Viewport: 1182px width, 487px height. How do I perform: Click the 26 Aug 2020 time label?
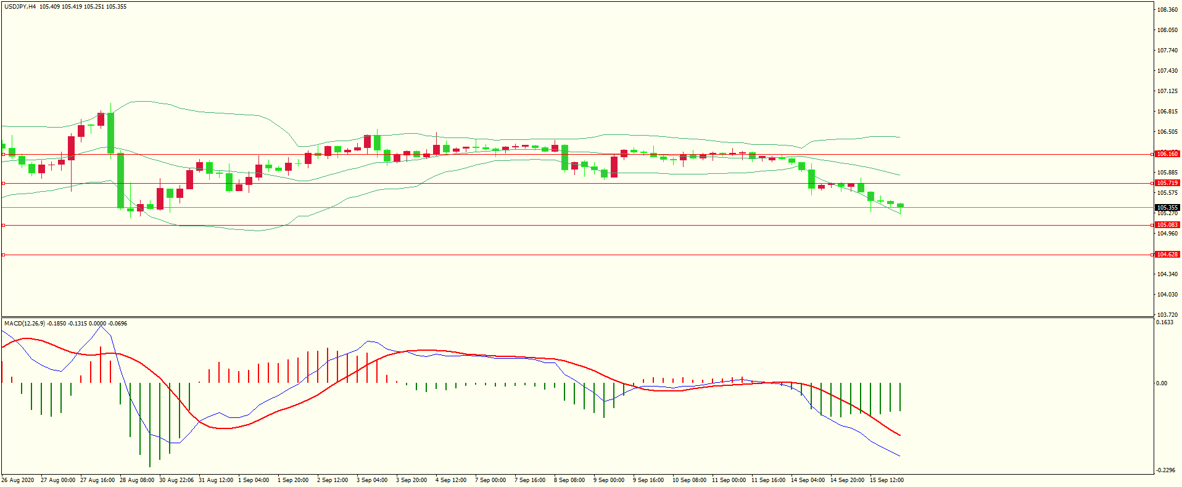(18, 480)
